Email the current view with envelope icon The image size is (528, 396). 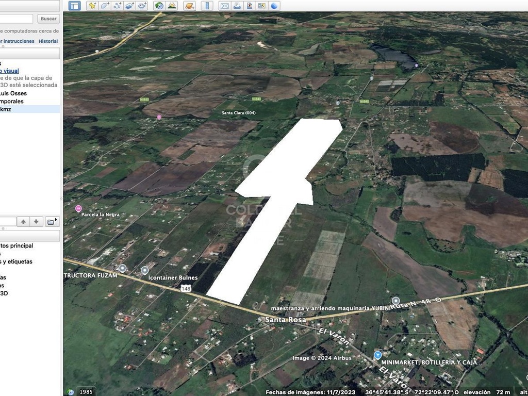(224, 6)
